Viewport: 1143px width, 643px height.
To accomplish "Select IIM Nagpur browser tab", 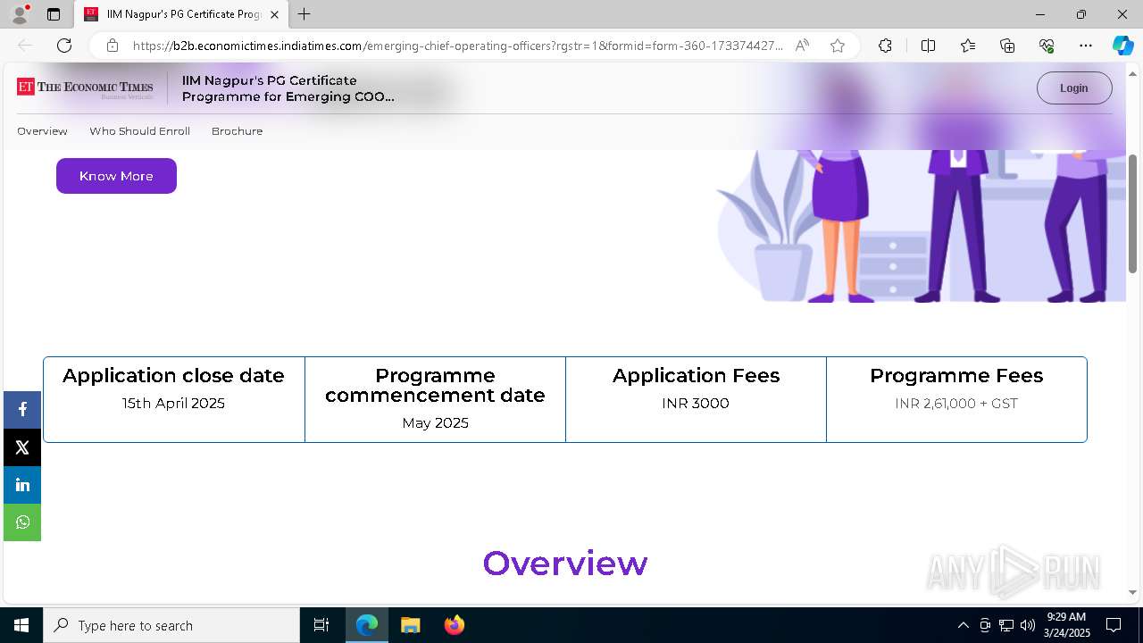I will 181,14.
